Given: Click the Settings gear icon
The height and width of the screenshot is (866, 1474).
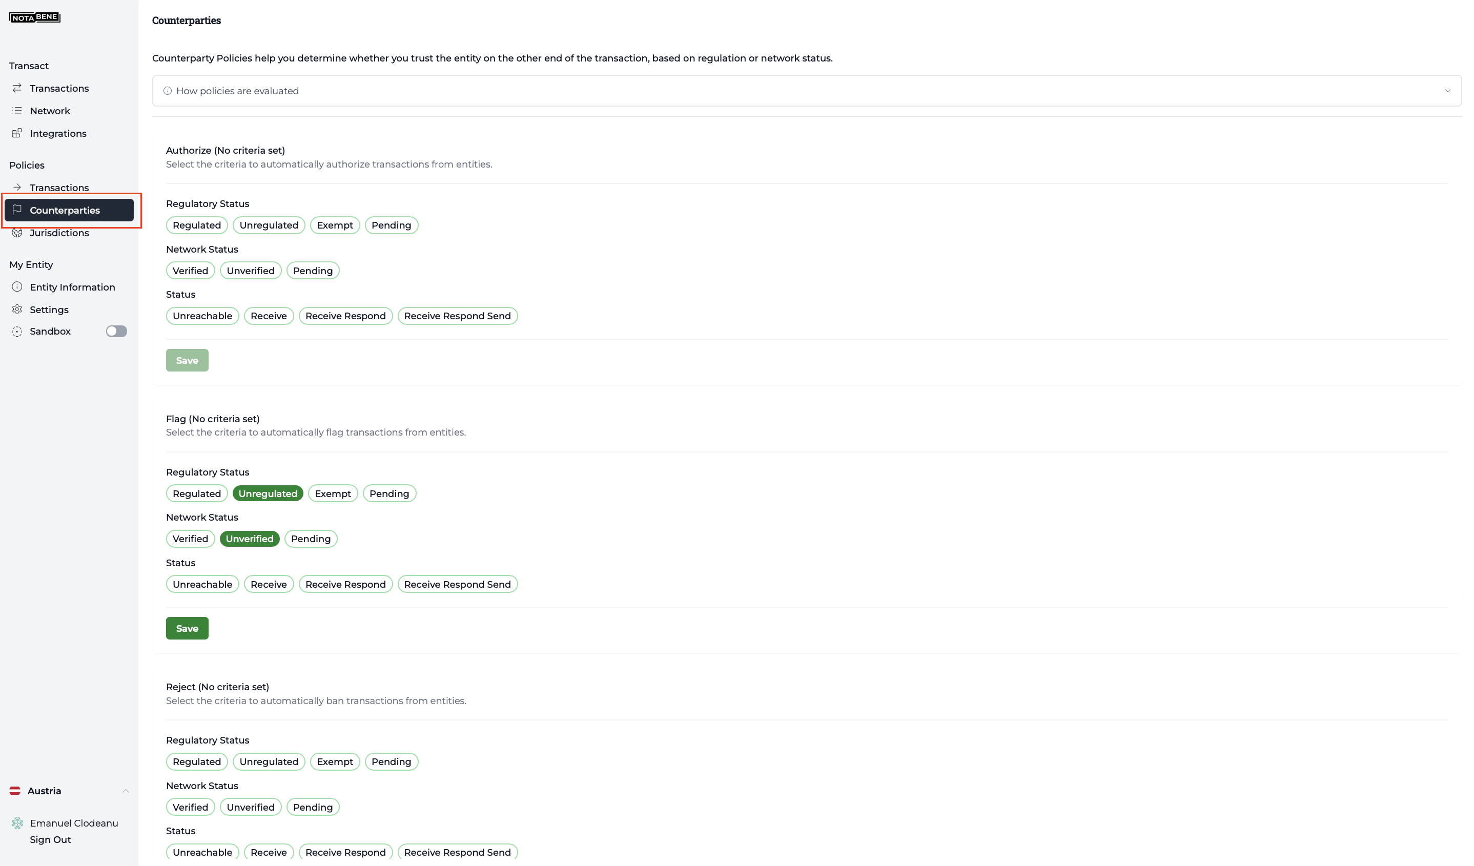Looking at the screenshot, I should (17, 309).
